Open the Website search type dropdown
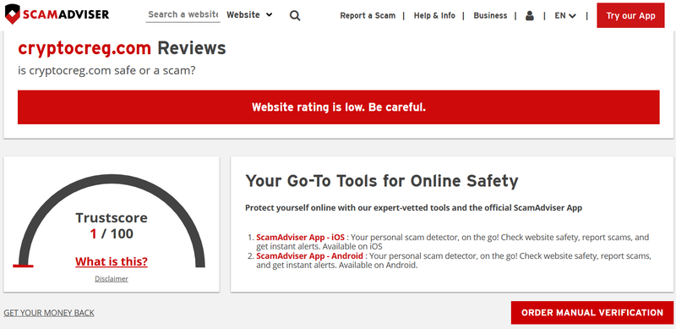676x329 pixels. [249, 14]
